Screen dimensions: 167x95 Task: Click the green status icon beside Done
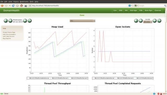coord(2,94)
